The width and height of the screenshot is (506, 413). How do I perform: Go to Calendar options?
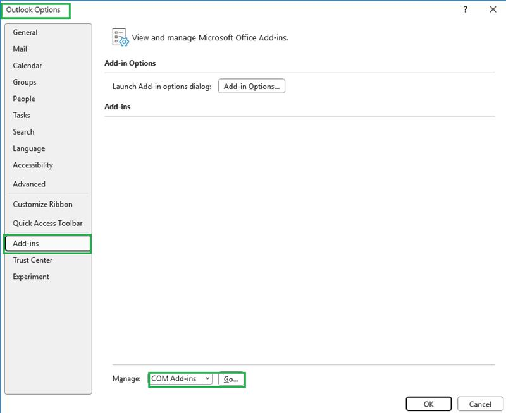(x=48, y=66)
